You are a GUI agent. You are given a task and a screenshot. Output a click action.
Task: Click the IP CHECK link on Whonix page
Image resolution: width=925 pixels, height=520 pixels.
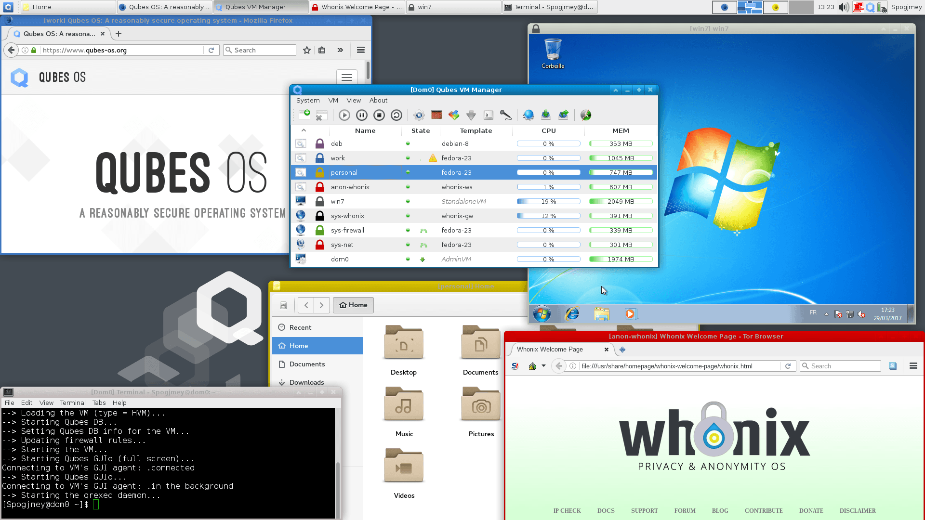567,511
